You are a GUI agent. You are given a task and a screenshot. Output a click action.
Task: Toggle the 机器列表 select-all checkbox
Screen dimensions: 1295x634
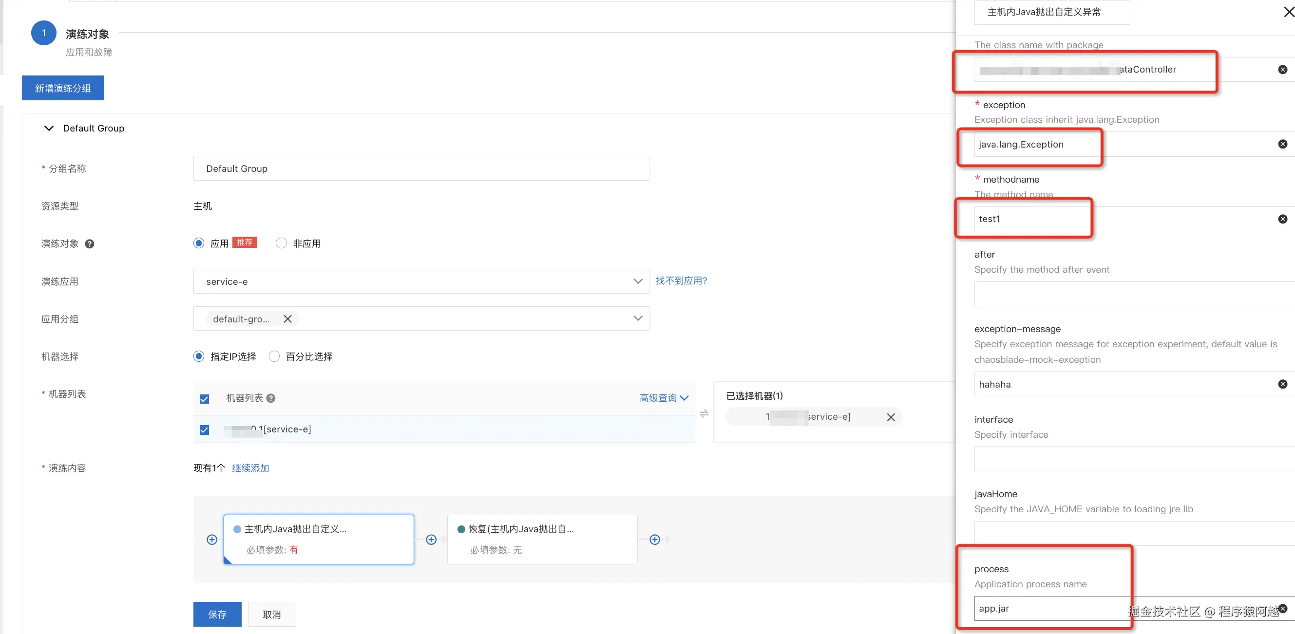click(204, 398)
